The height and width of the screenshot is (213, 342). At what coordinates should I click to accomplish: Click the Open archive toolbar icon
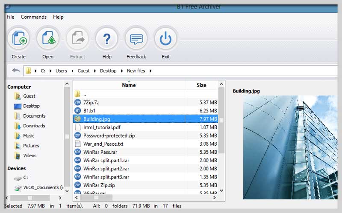click(48, 38)
